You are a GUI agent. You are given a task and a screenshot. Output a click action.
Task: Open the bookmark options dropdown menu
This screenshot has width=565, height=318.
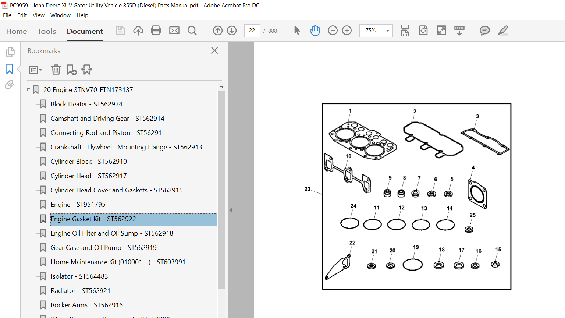tap(35, 70)
